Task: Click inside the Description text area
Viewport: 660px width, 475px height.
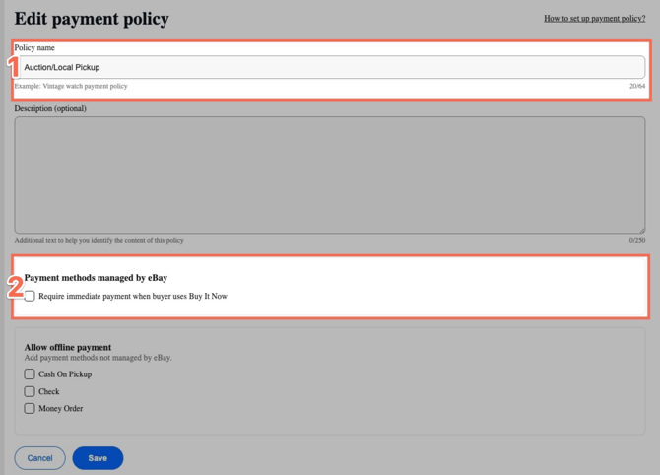Action: pos(329,174)
